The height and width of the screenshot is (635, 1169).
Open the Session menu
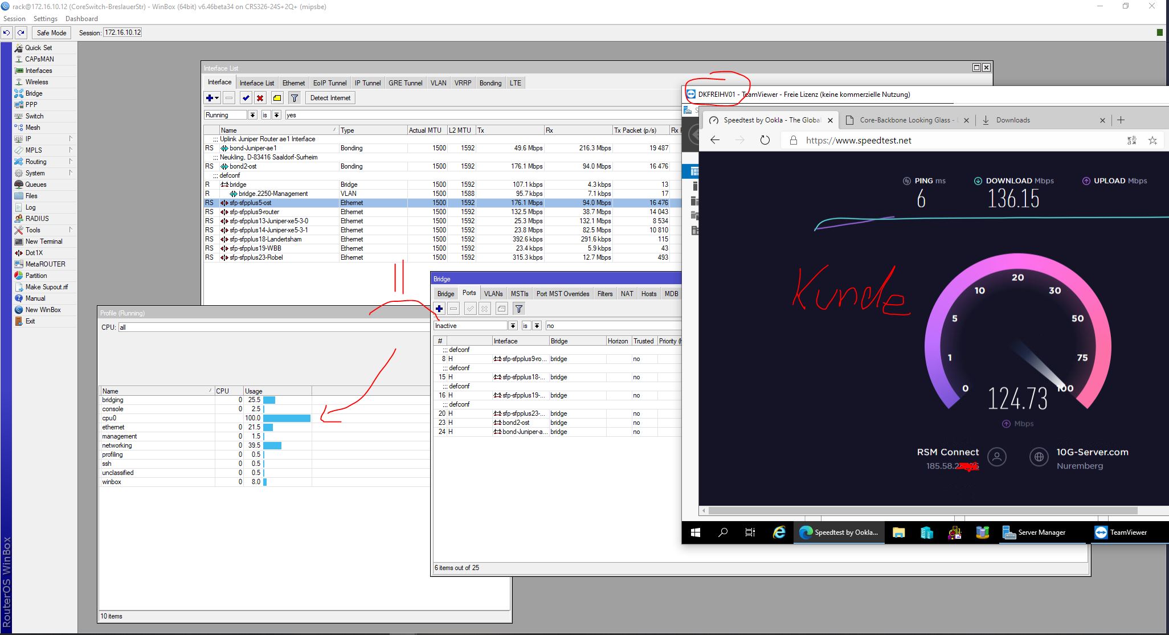[14, 19]
